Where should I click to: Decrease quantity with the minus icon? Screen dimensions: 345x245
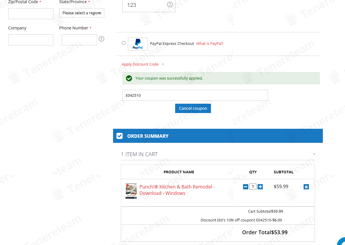pos(246,187)
